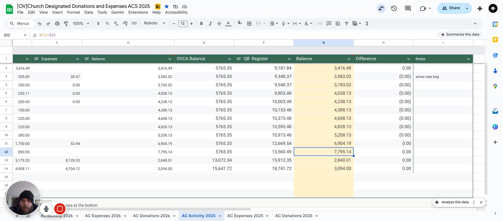Select the cell containing 18,741.72

[264, 169]
